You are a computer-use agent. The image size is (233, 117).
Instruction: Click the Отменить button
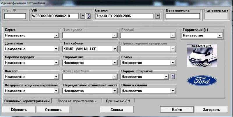click(53, 110)
